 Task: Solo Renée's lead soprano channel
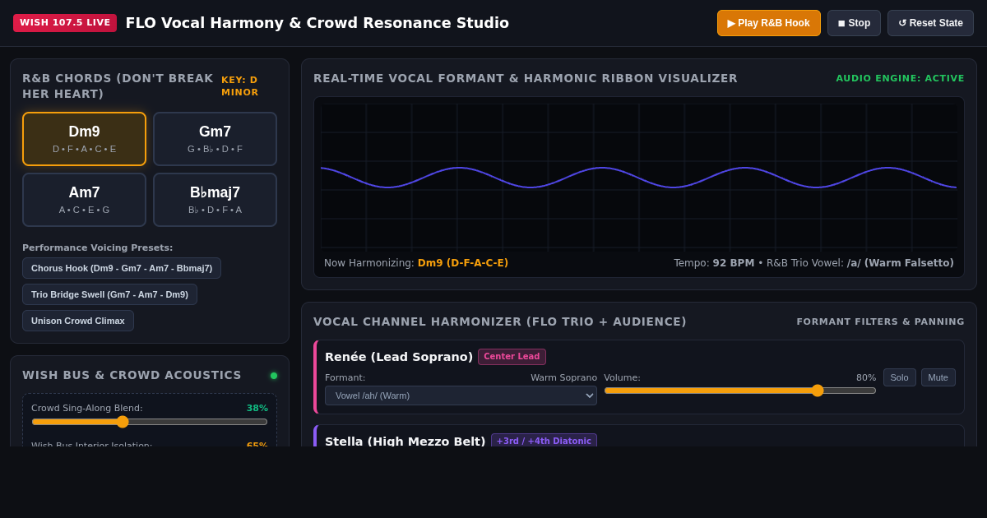pos(899,377)
